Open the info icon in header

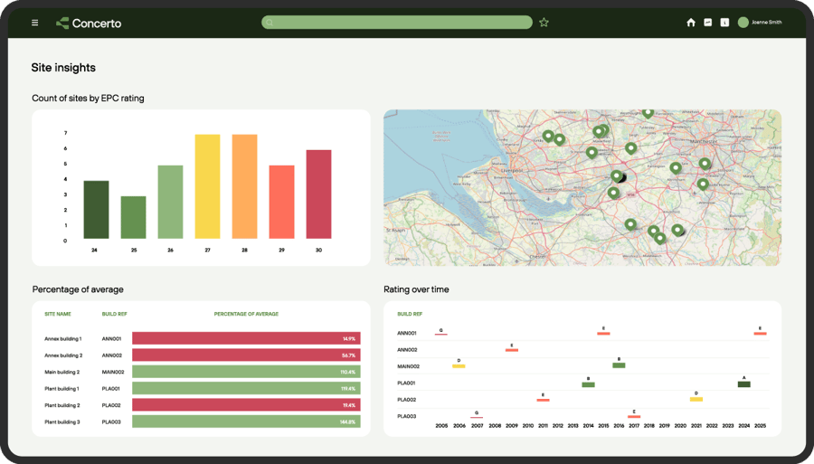pos(724,23)
